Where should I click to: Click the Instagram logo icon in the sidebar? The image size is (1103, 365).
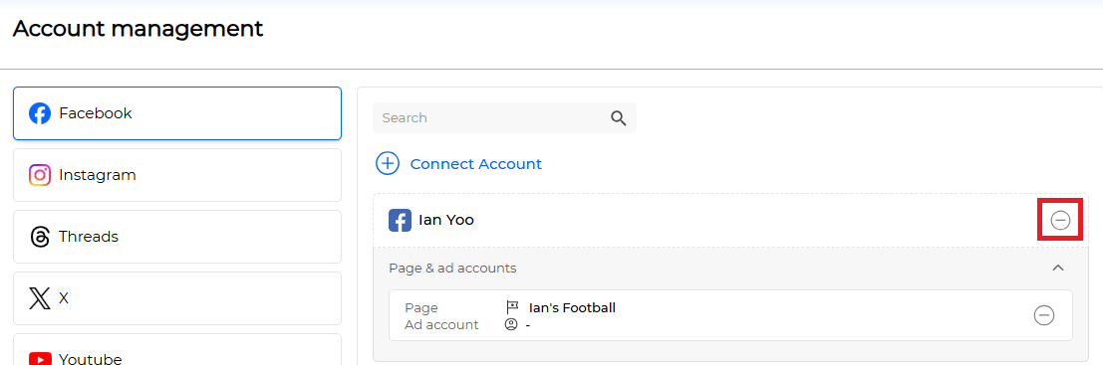tap(40, 175)
